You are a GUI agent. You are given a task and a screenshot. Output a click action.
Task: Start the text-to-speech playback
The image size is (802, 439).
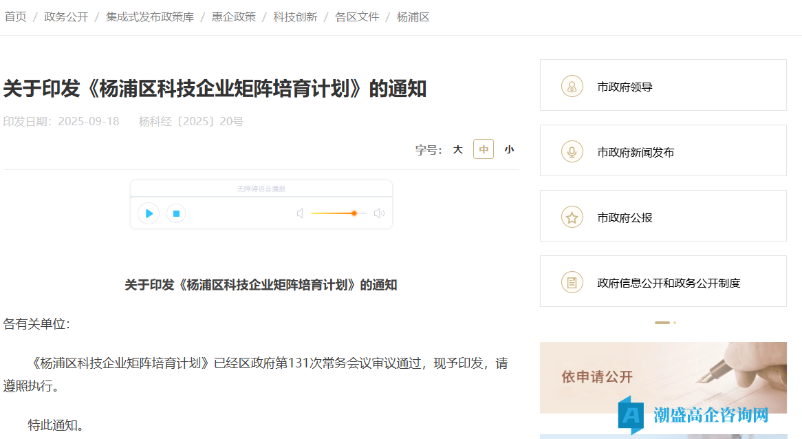149,213
